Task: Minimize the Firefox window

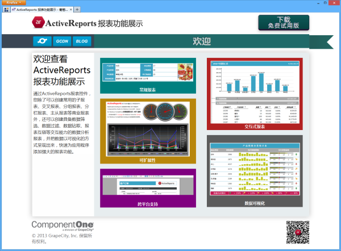Action: point(318,3)
